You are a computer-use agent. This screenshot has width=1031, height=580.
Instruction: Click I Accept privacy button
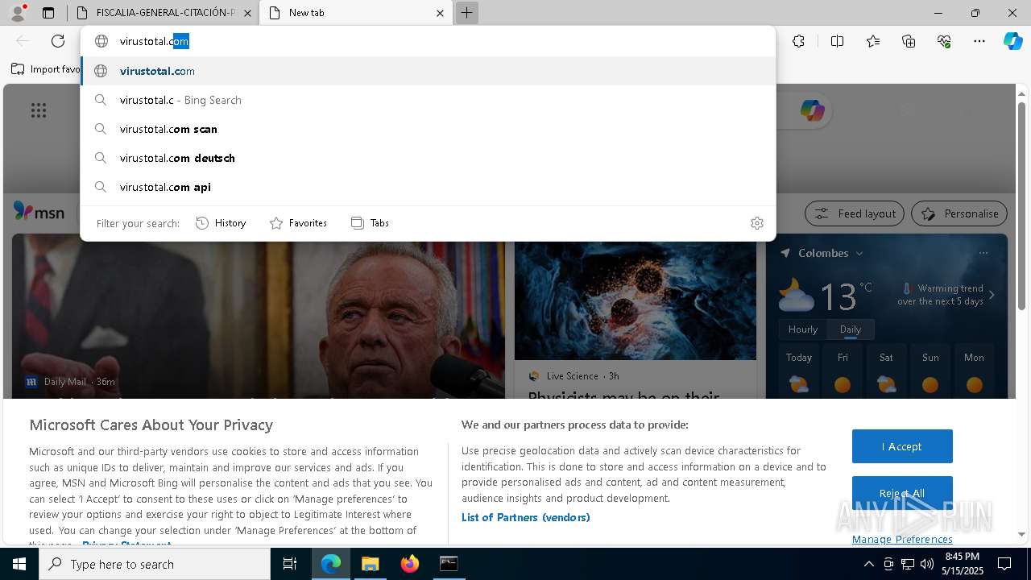click(x=902, y=446)
